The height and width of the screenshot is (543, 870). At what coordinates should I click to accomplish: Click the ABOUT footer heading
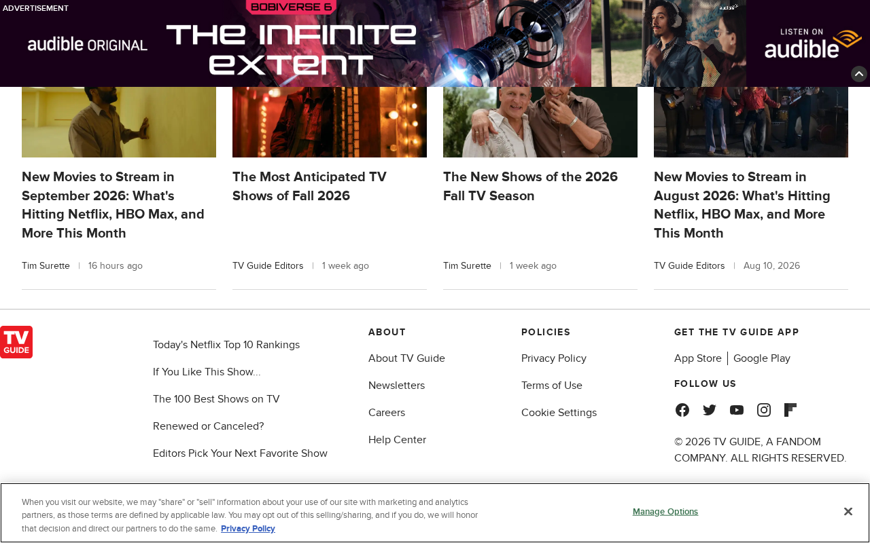(x=387, y=333)
